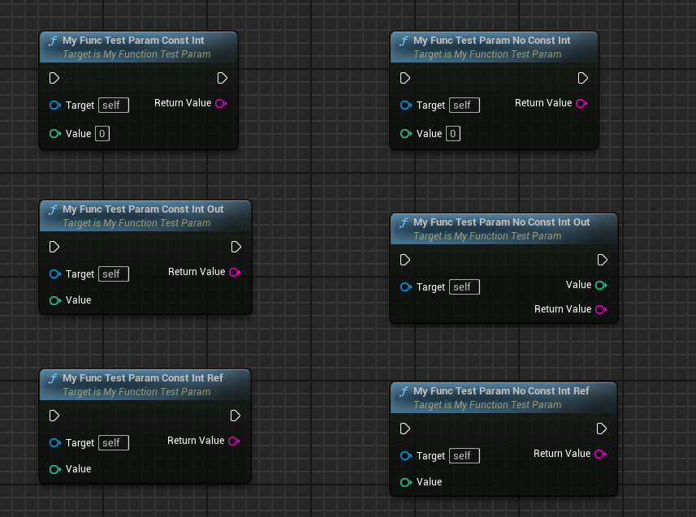The width and height of the screenshot is (696, 517).
Task: Select My Func Test Param No Const Int Out title
Action: pyautogui.click(x=501, y=222)
